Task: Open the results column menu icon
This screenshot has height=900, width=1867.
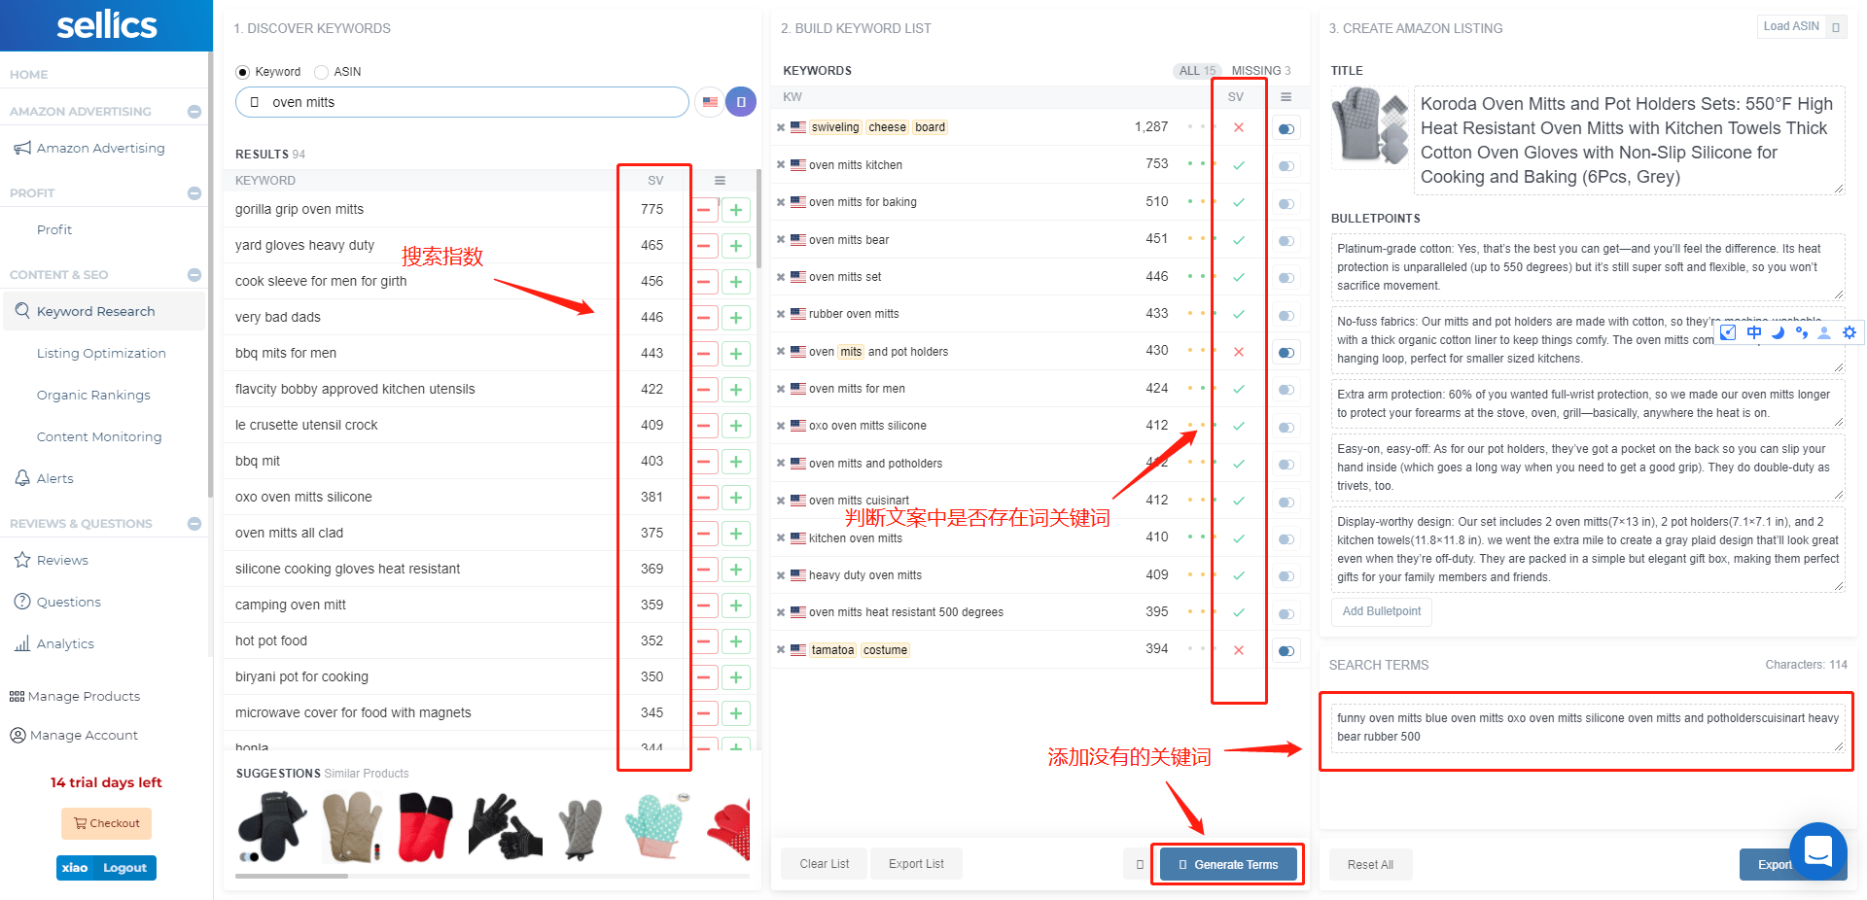Action: click(x=720, y=180)
